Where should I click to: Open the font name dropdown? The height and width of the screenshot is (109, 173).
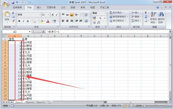tap(40, 15)
